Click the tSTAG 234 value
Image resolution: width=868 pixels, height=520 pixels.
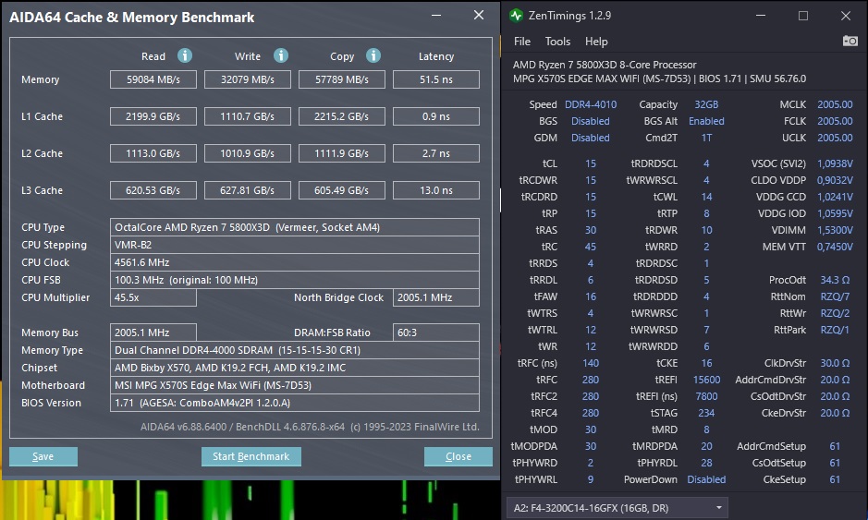(x=706, y=413)
